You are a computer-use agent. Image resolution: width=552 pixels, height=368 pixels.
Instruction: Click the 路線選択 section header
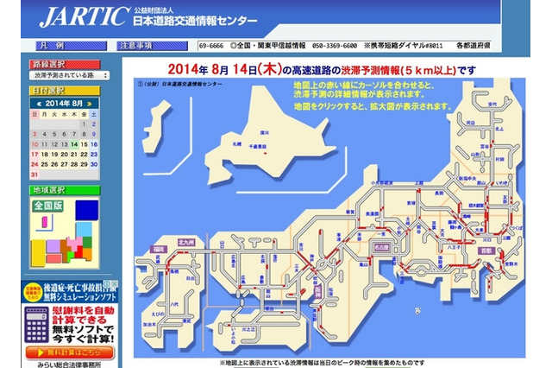coord(65,65)
